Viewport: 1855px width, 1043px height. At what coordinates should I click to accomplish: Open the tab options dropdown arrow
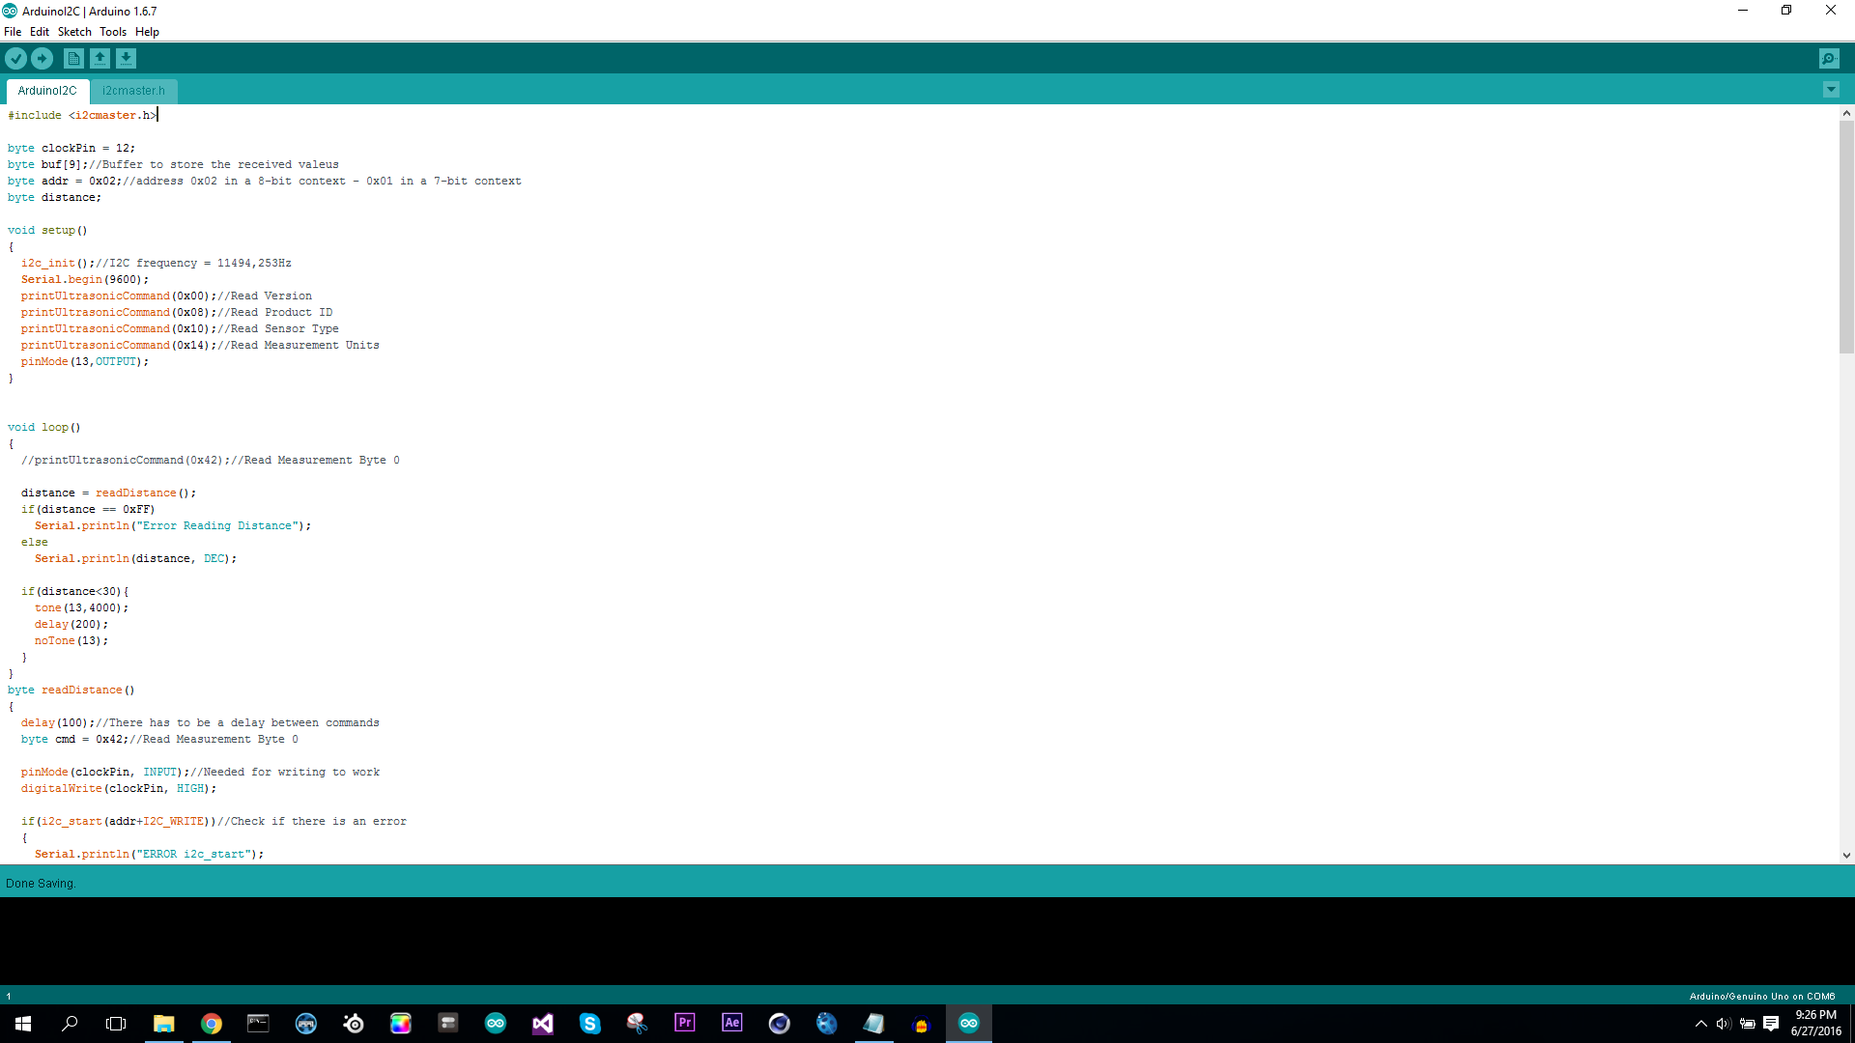click(1831, 89)
